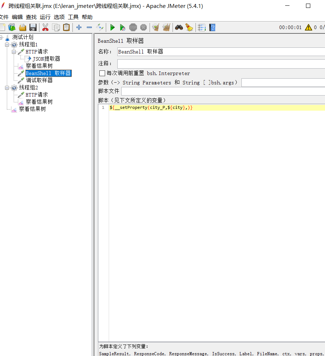The image size is (325, 356).
Task: Open search with binoculars icon
Action: (x=179, y=27)
